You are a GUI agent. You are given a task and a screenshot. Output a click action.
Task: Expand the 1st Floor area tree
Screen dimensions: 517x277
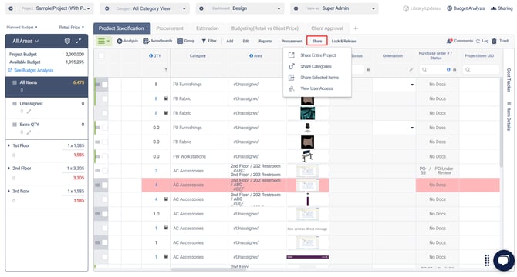coord(8,145)
